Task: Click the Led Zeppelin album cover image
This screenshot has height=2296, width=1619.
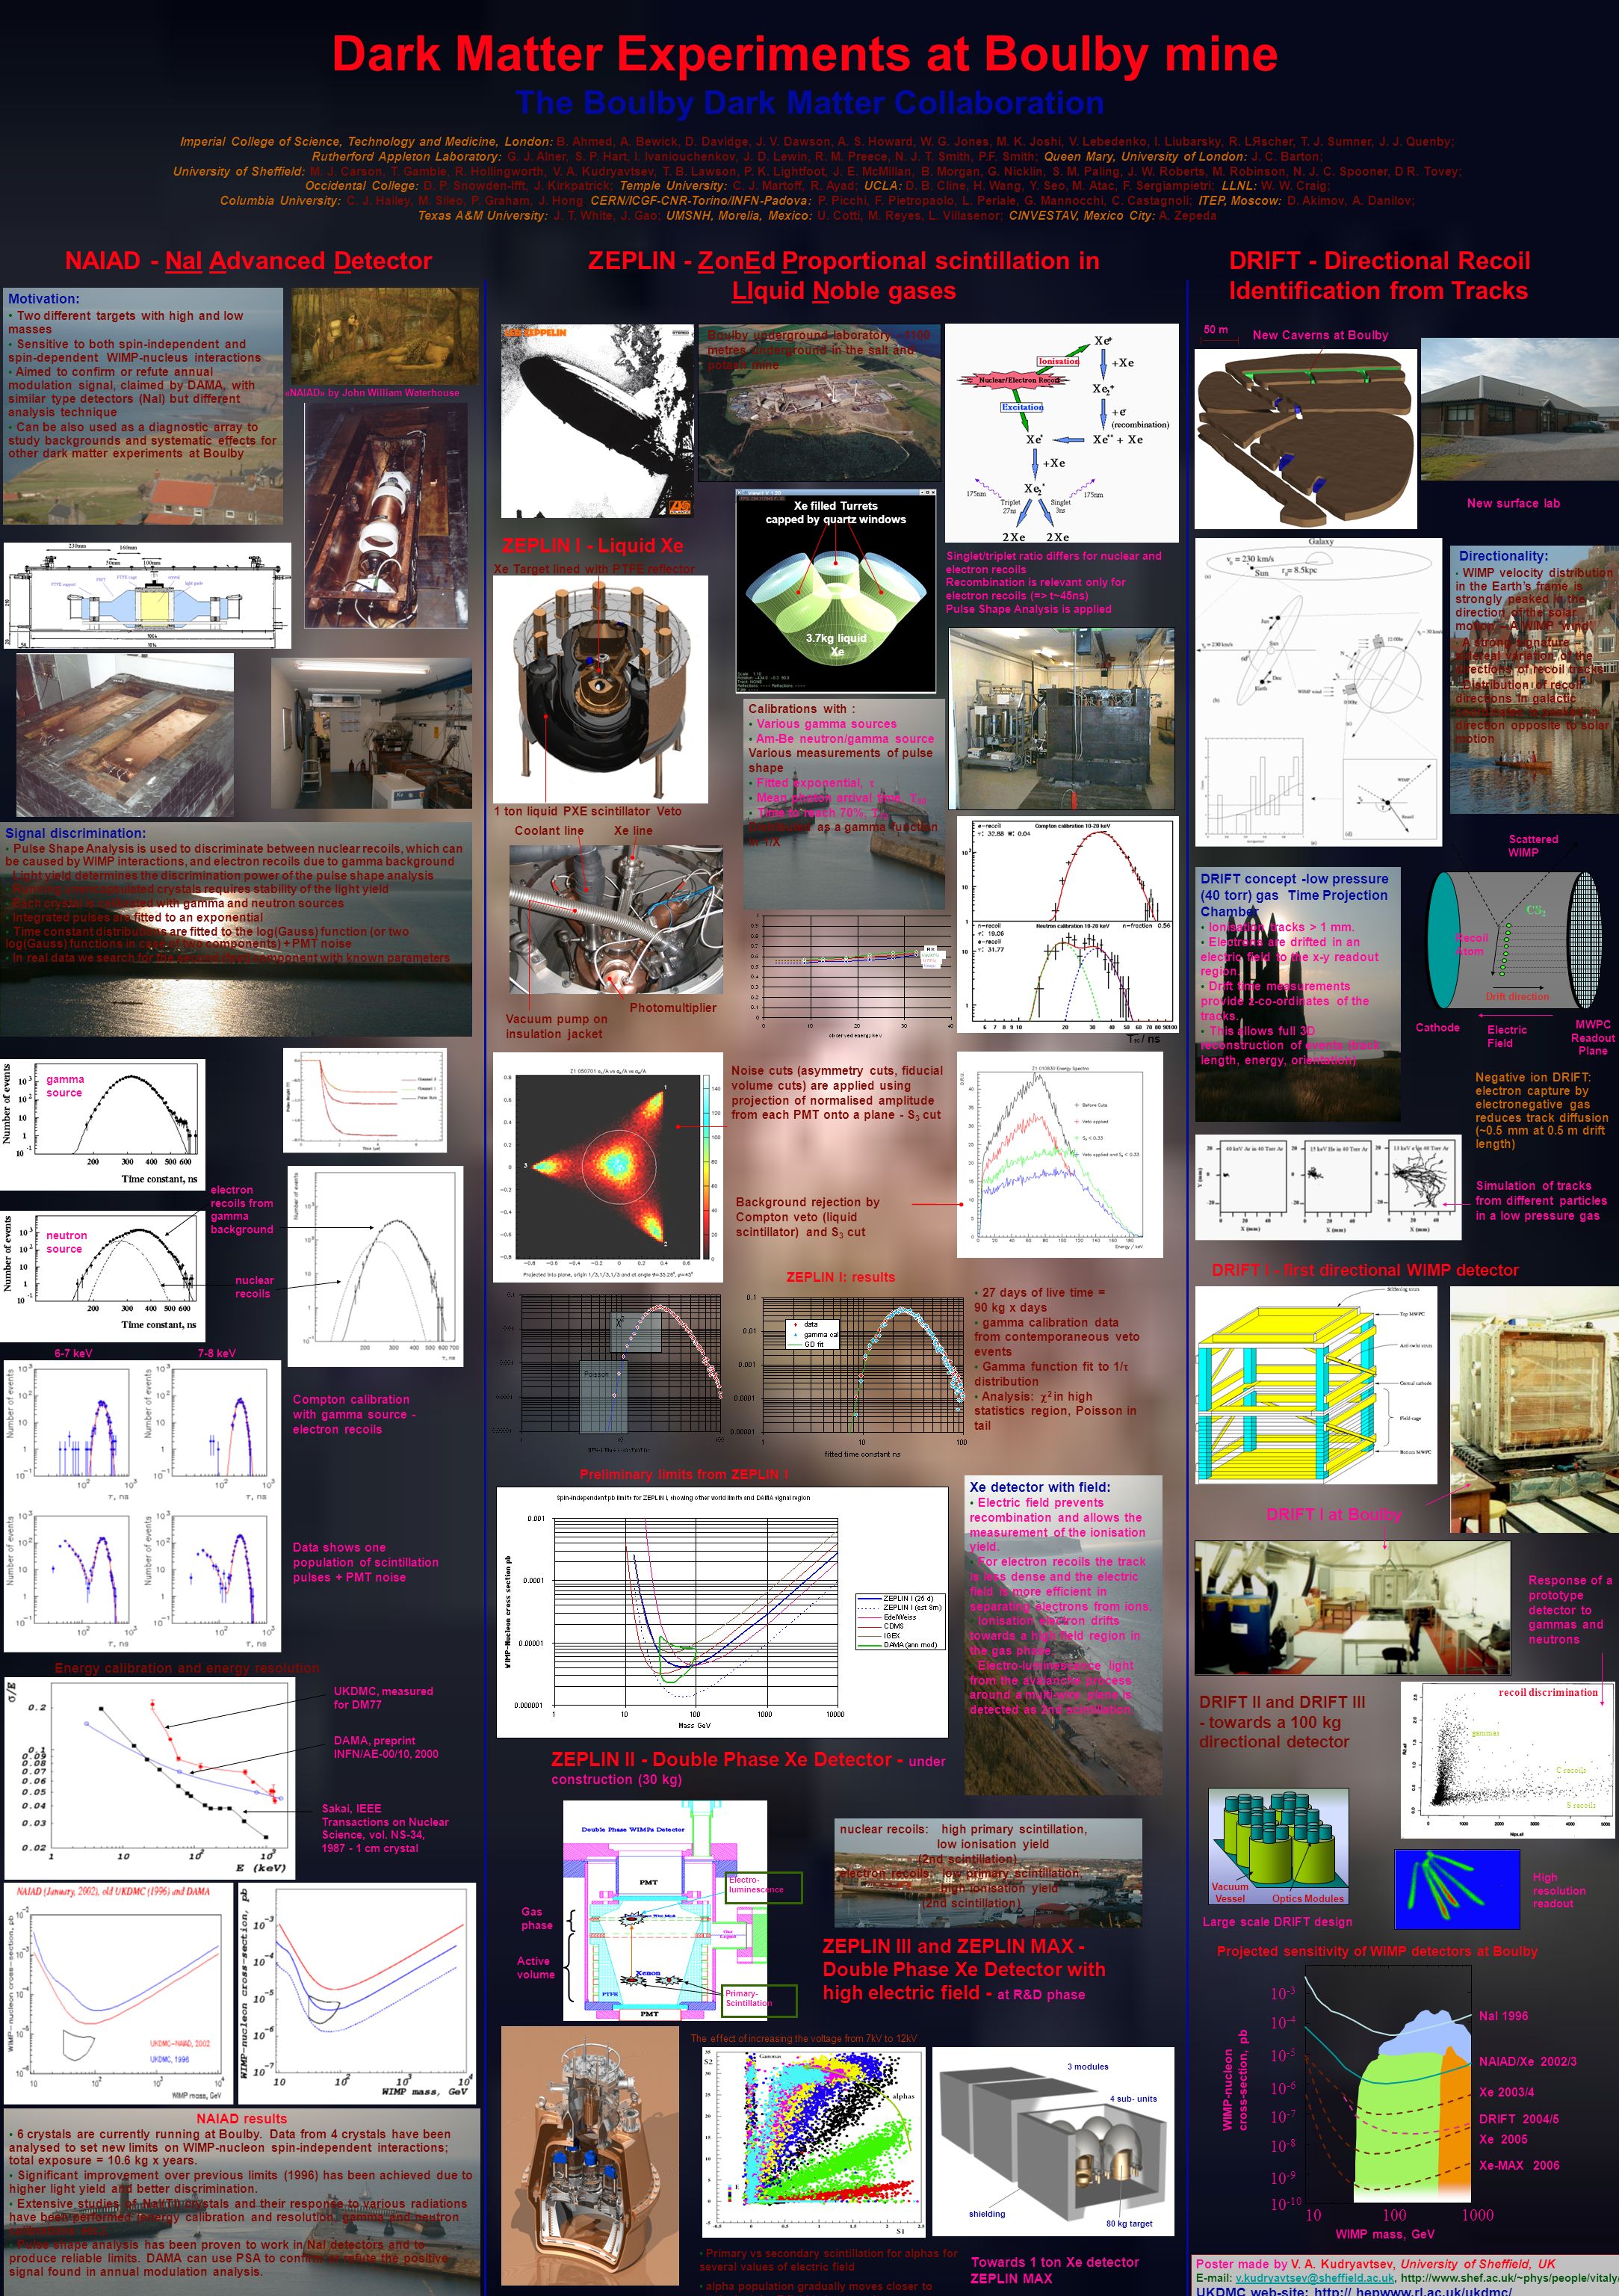Action: tap(598, 421)
